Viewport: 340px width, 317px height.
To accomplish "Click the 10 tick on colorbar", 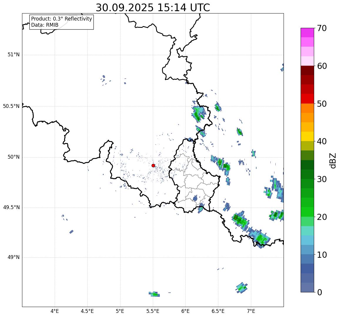I will (x=322, y=255).
